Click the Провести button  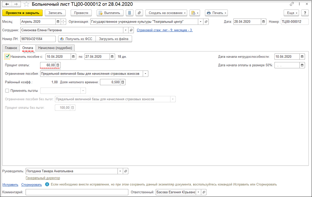(x=81, y=13)
